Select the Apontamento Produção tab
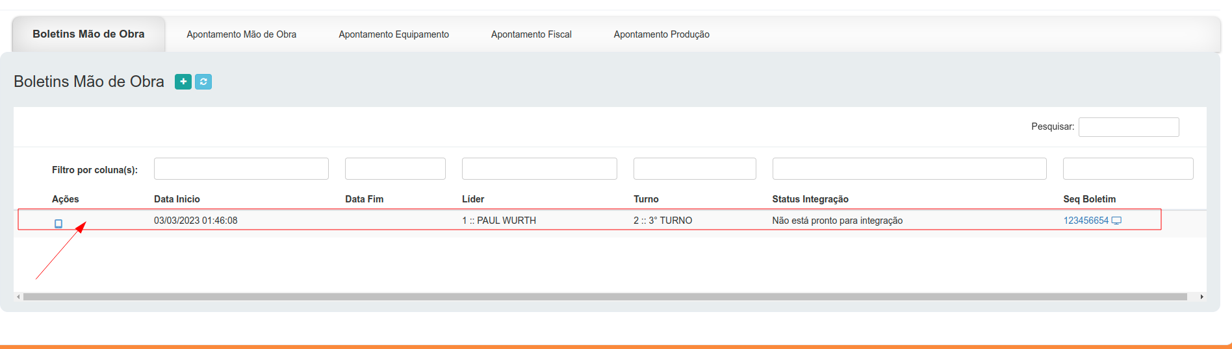Viewport: 1232px width, 349px height. (661, 34)
